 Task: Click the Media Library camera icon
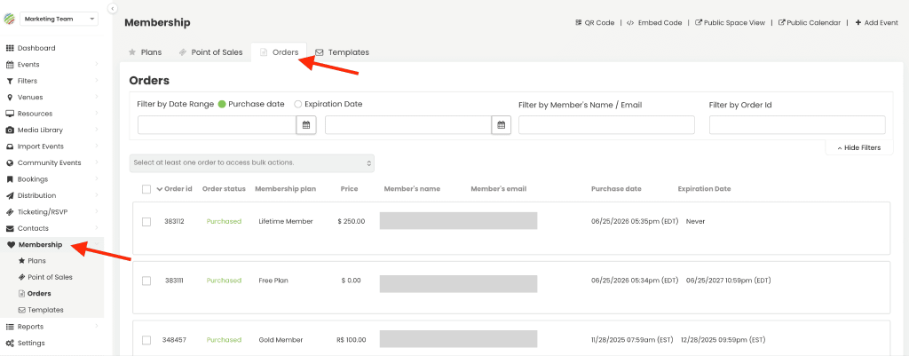[10, 130]
